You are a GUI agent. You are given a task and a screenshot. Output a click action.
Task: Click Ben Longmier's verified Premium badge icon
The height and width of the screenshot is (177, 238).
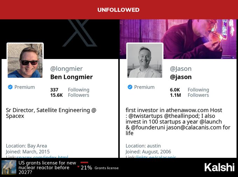10,87
